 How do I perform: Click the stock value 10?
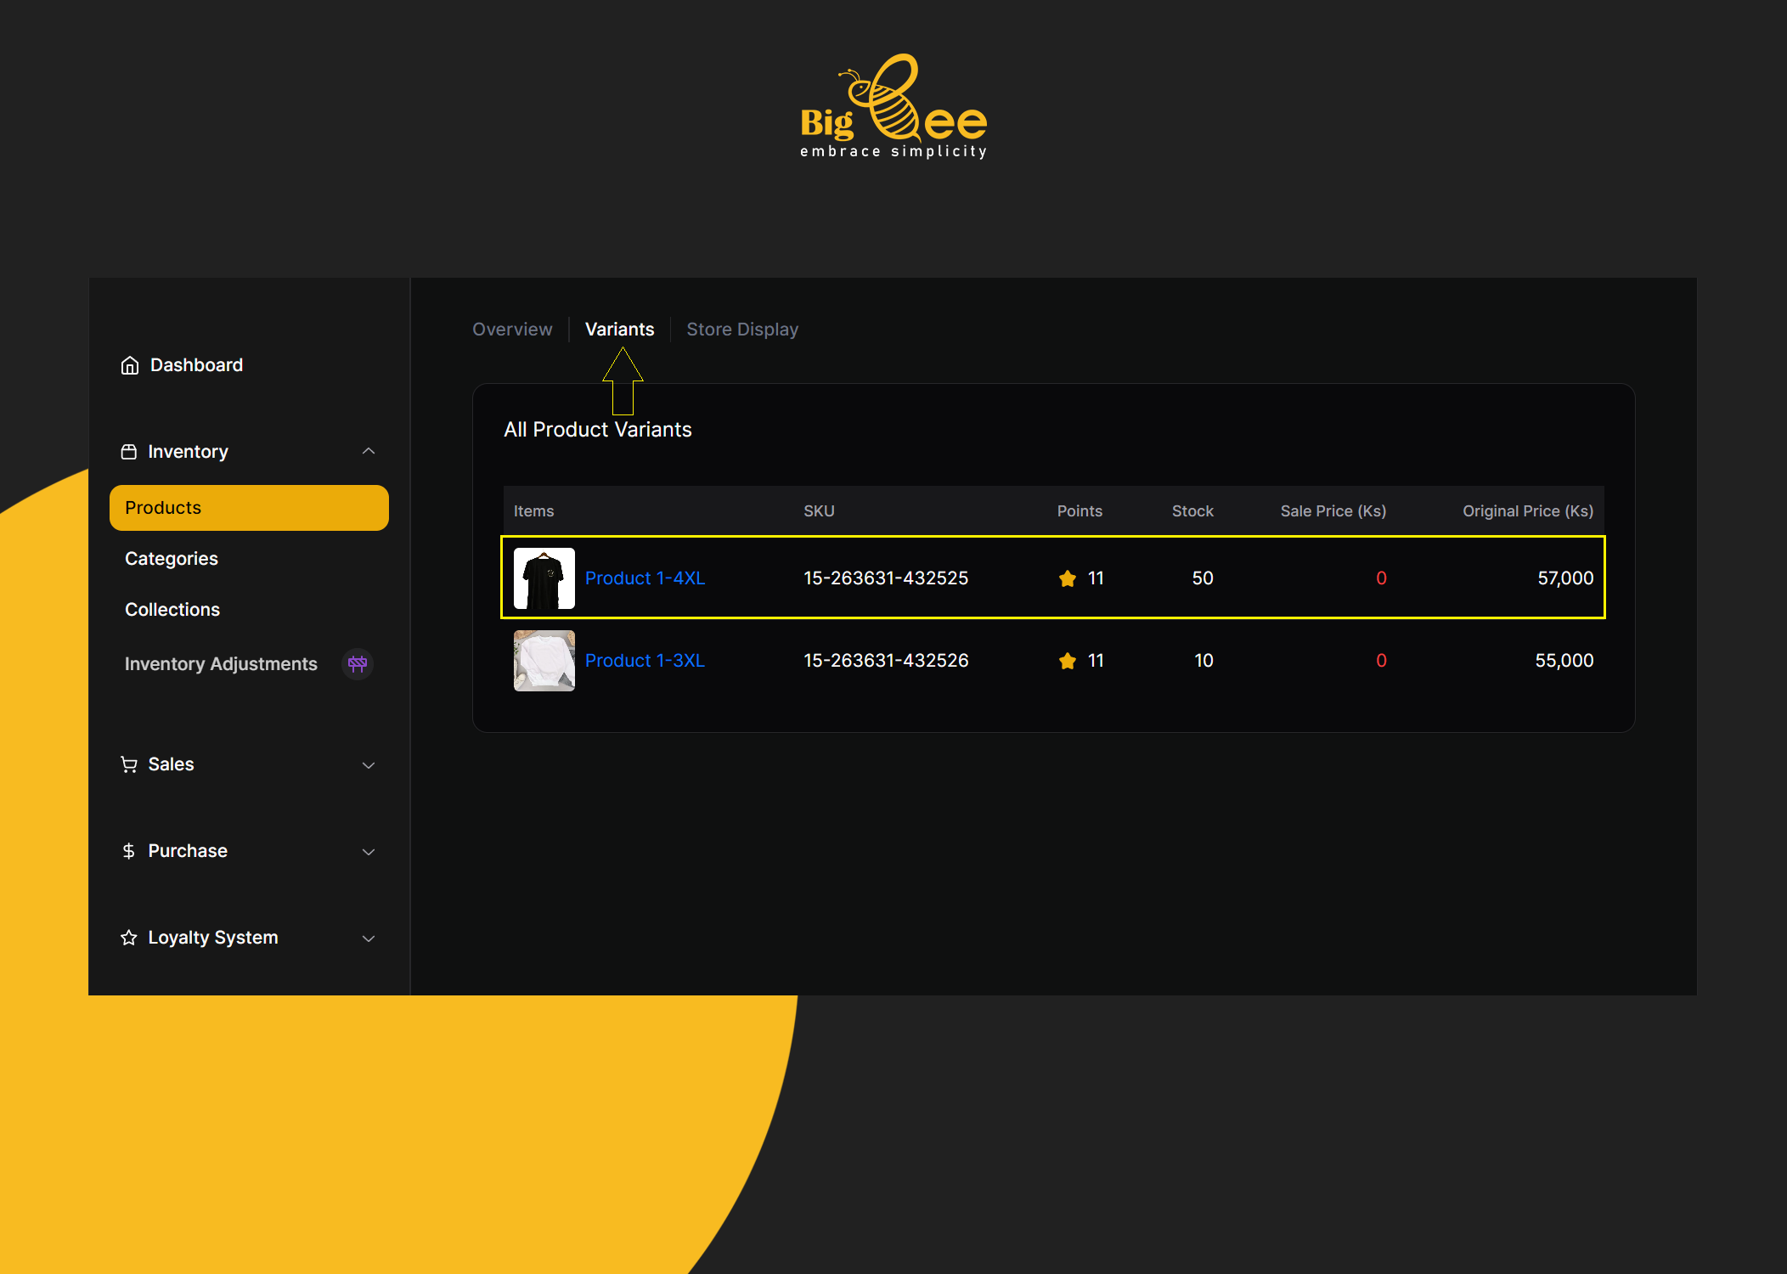[x=1204, y=661]
